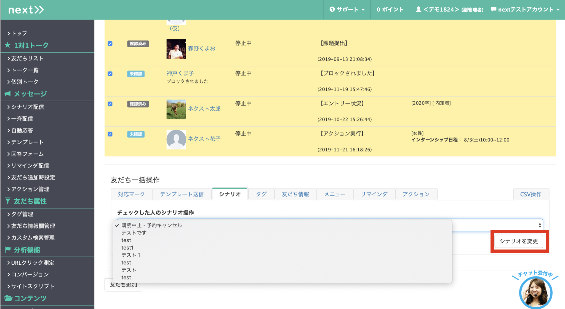The height and width of the screenshot is (309, 565).
Task: Open the タグ tab
Action: tap(261, 194)
